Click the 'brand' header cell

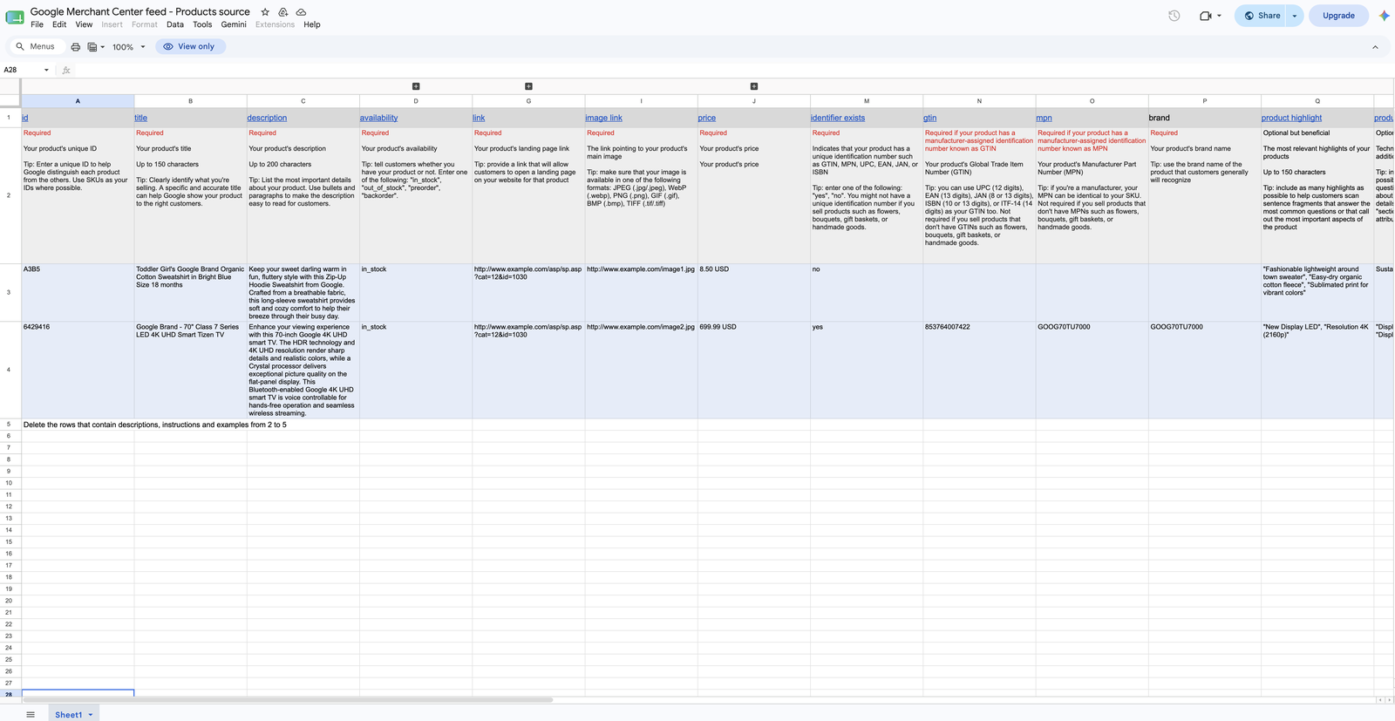click(1205, 118)
